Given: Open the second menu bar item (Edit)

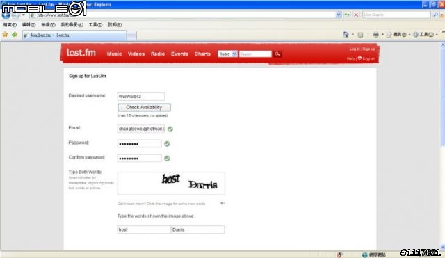Looking at the screenshot, I should point(29,25).
